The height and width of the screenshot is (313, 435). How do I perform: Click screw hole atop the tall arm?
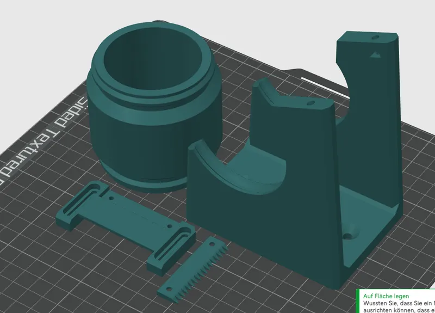[375, 38]
